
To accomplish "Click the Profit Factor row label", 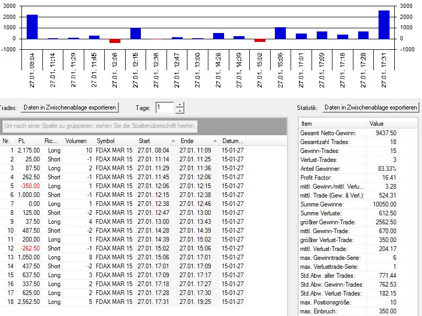I will click(316, 178).
